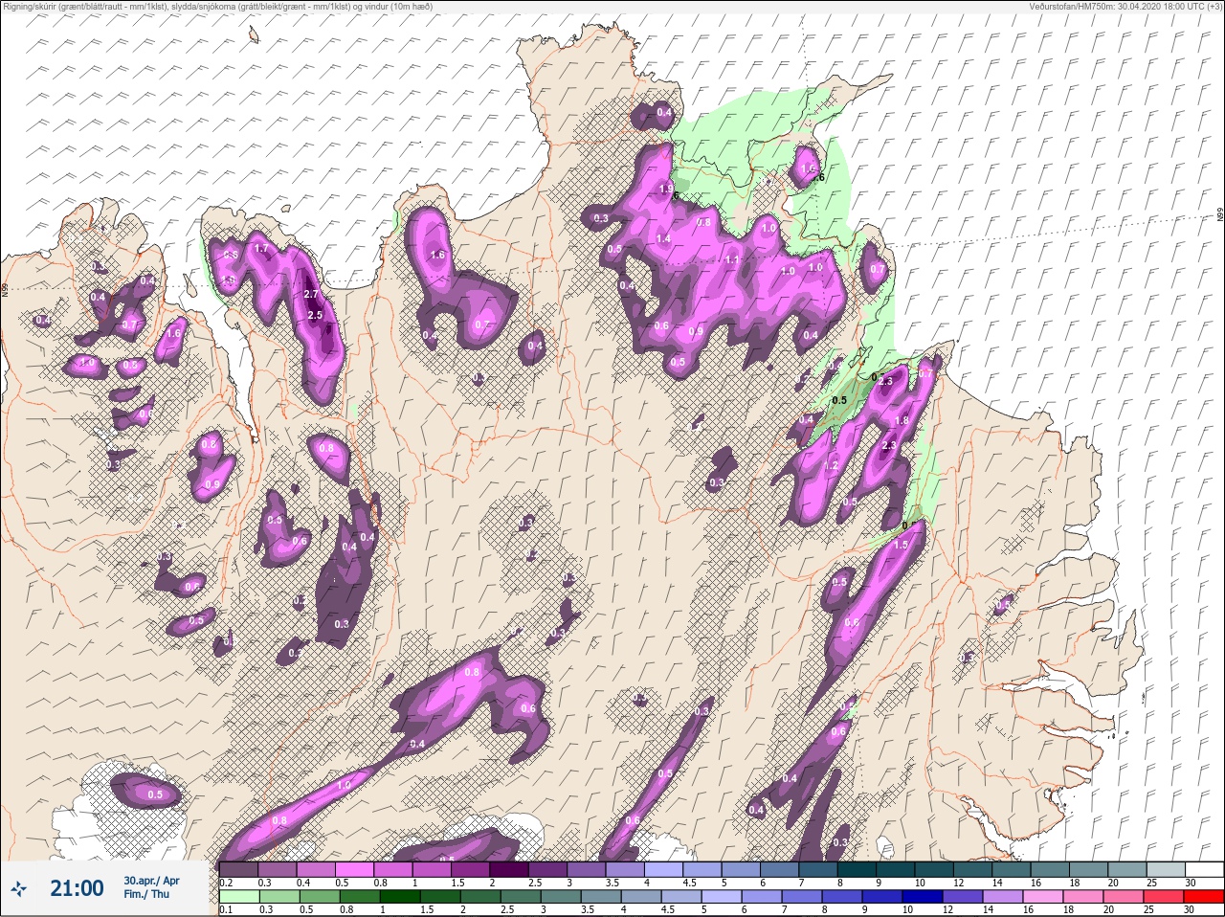Select the date text '30.apr./ Apr'
Screen dimensions: 1225x917
[151, 881]
